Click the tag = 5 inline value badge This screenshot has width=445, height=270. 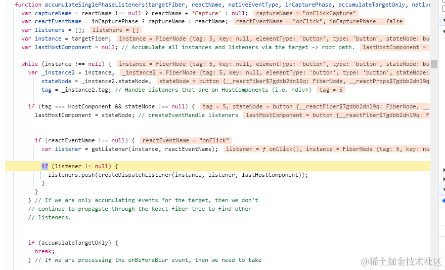coord(331,90)
